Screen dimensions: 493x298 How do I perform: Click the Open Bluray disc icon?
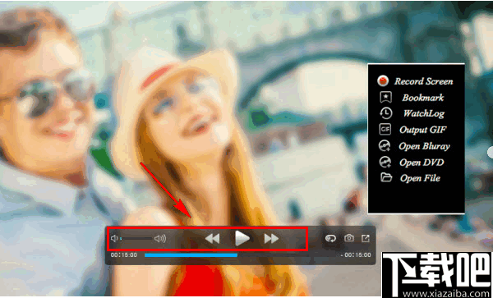[385, 146]
